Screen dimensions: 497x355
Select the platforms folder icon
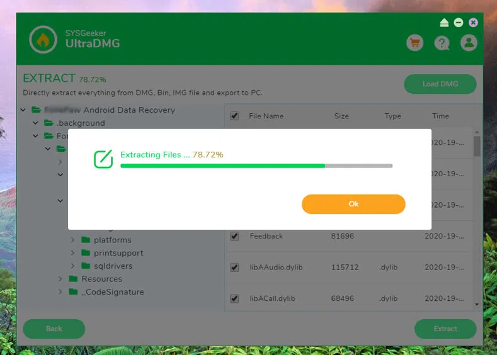pos(86,240)
